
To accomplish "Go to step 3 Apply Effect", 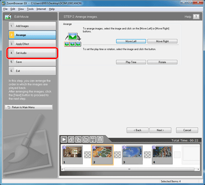I will [32, 44].
